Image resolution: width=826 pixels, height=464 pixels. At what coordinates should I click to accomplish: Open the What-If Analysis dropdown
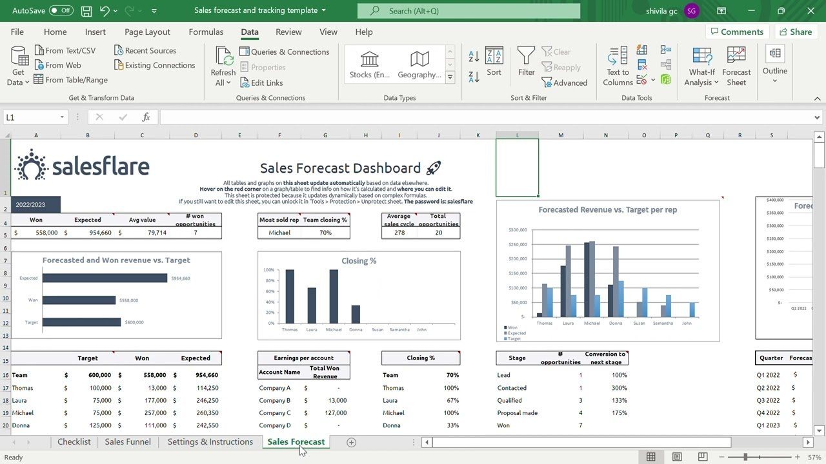point(701,66)
